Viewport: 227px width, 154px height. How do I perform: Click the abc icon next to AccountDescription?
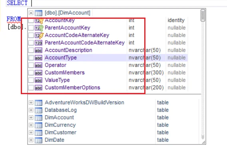[38, 50]
